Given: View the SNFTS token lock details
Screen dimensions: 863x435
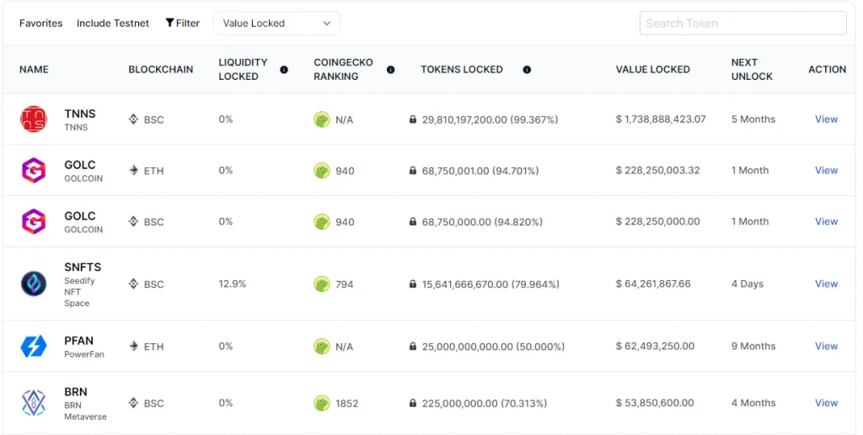Looking at the screenshot, I should (826, 284).
